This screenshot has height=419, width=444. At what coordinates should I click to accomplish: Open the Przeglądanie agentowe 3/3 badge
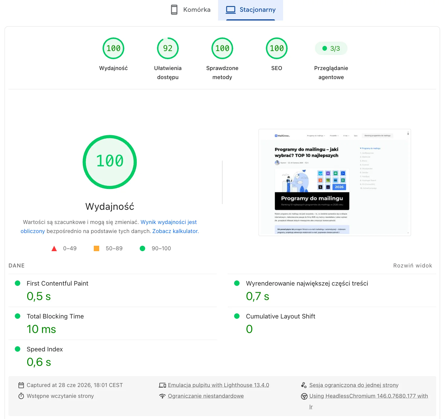[x=331, y=48]
